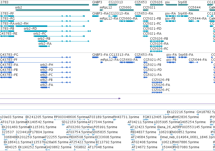Select the CG5026 gene label
This screenshot has width=215, height=151.
[156, 2]
